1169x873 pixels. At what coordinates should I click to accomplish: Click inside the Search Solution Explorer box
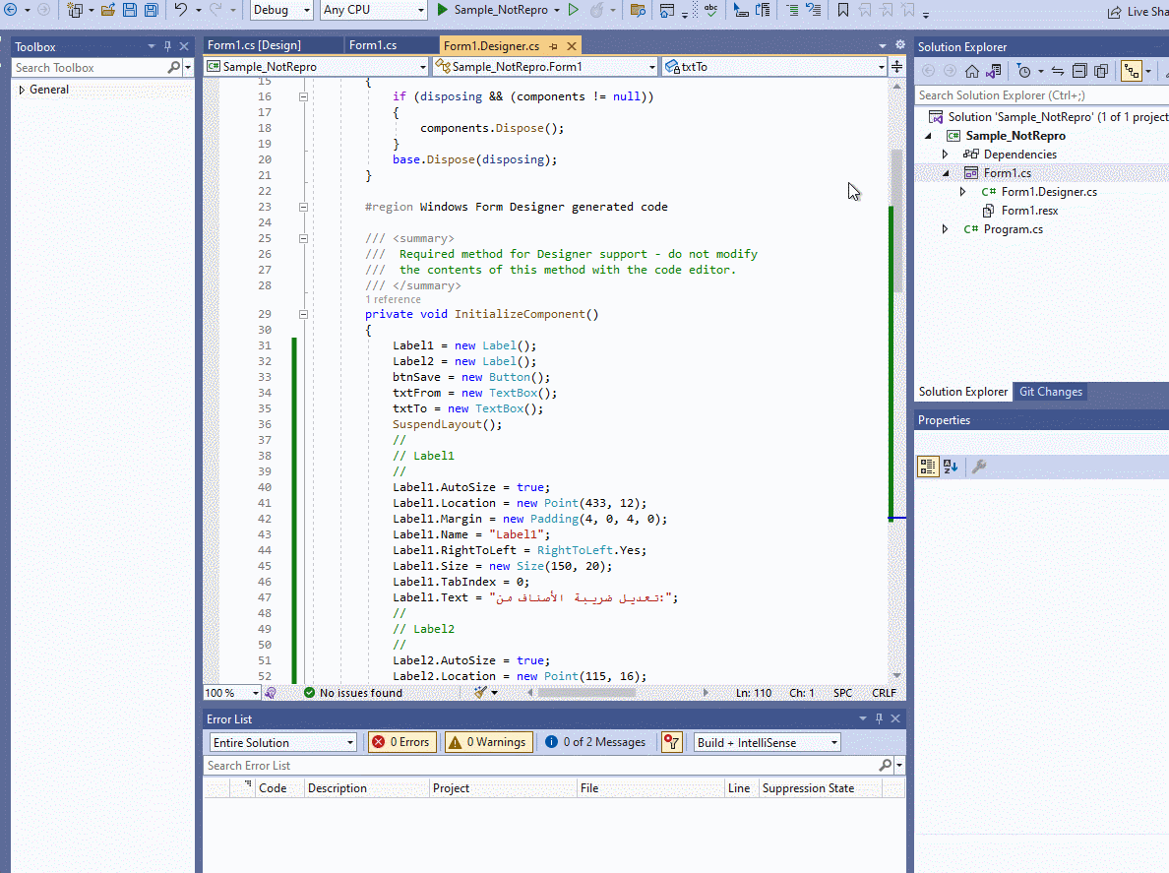[1033, 94]
